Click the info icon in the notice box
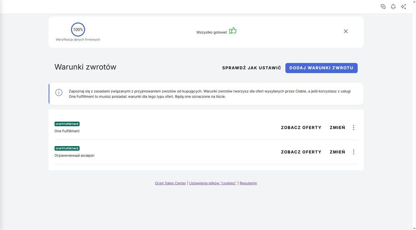This screenshot has width=416, height=230. point(59,92)
